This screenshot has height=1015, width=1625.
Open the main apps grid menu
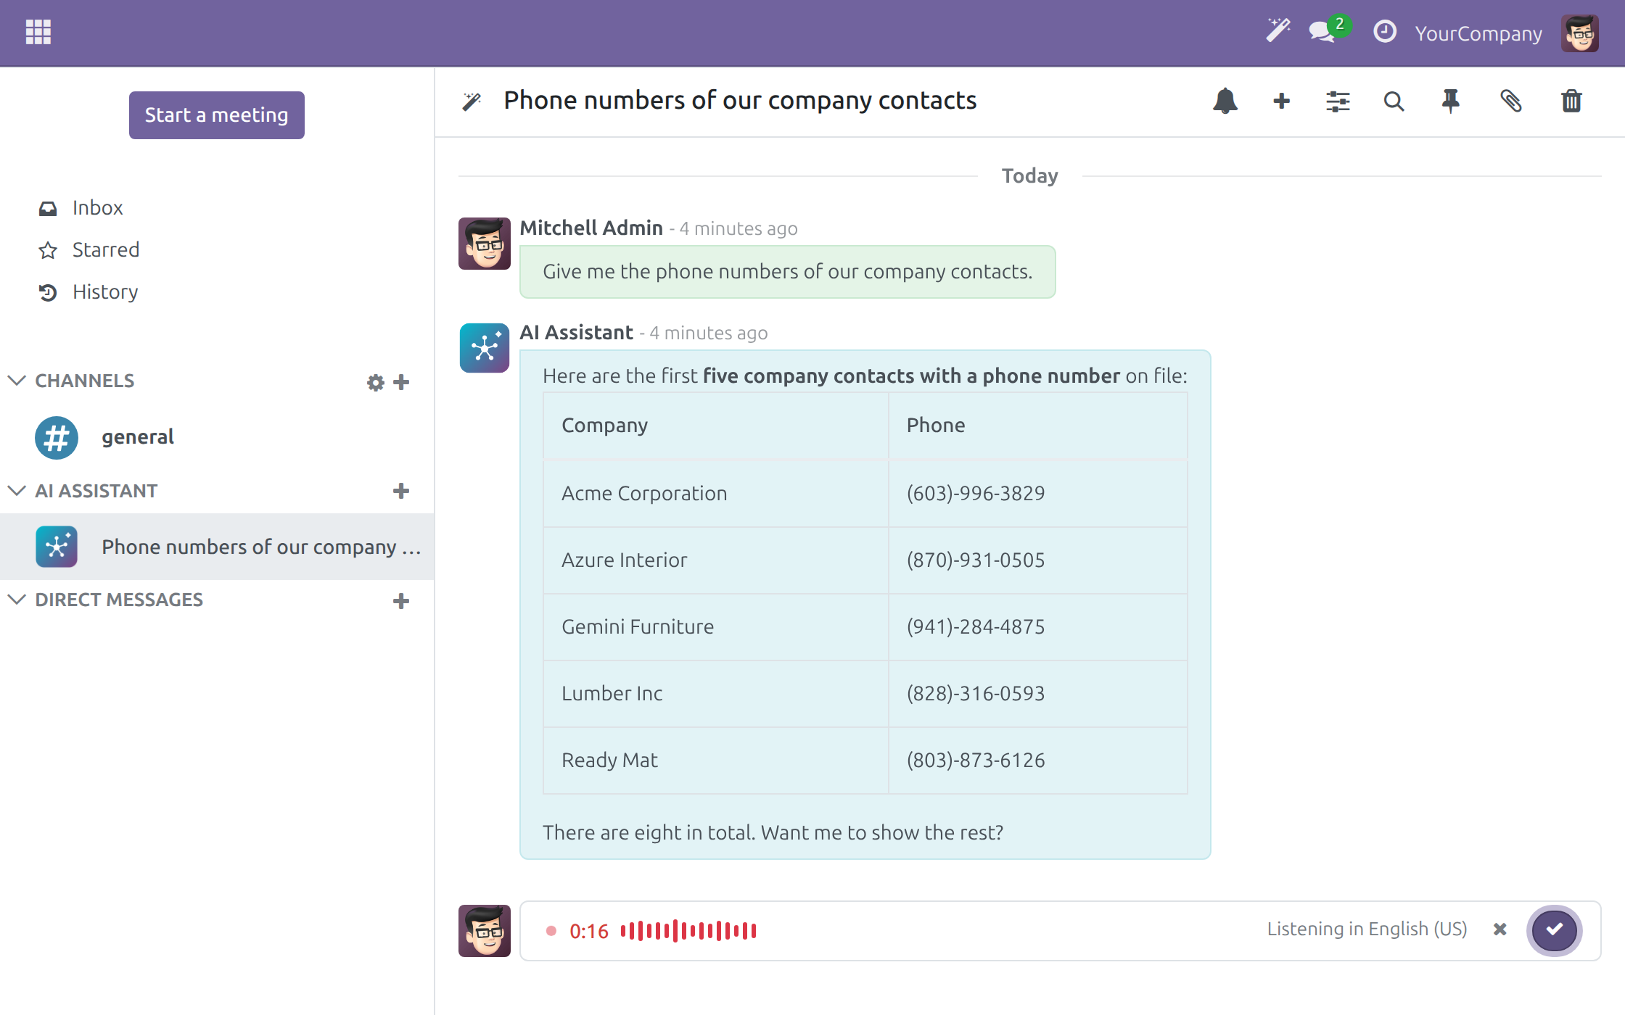pos(38,32)
